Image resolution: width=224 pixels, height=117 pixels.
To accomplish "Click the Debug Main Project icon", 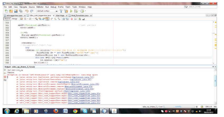I will [76, 11].
